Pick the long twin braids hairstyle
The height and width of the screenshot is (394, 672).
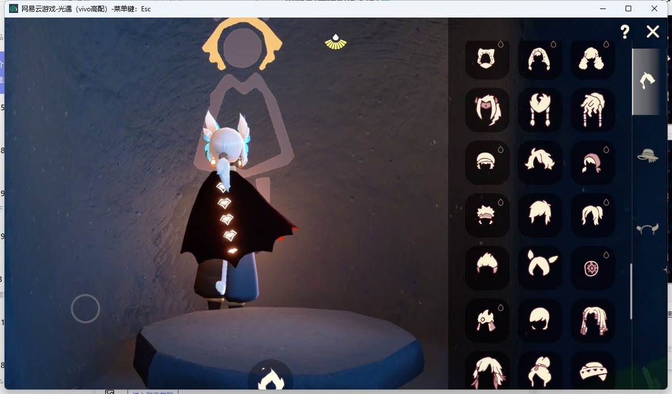pos(540,110)
